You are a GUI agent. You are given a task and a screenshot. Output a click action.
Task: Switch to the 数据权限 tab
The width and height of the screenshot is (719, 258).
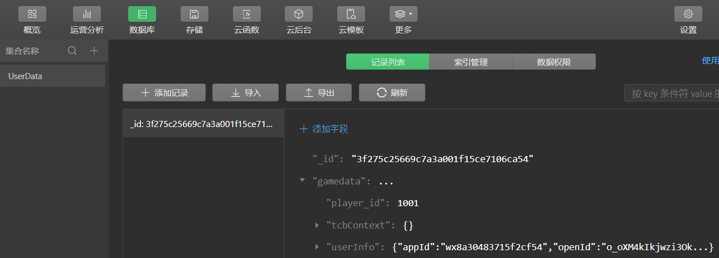click(553, 62)
